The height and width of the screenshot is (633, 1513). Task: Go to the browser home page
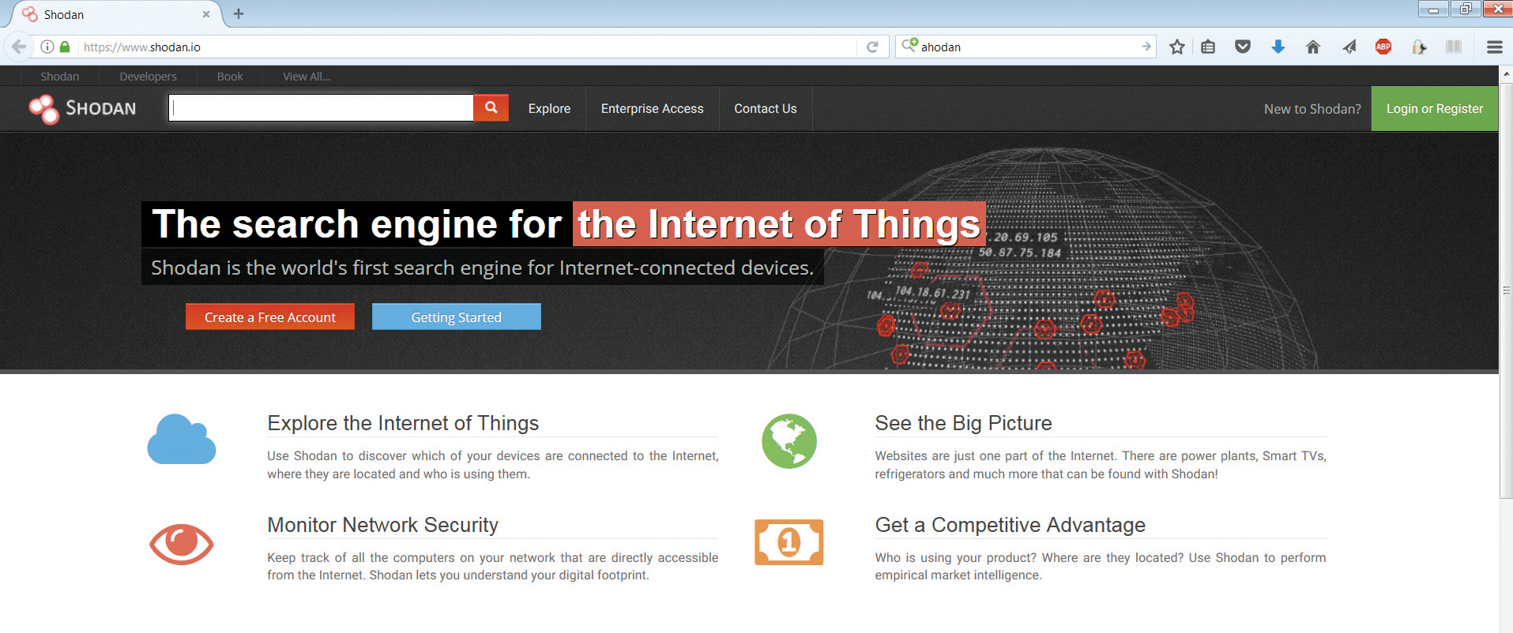1313,47
